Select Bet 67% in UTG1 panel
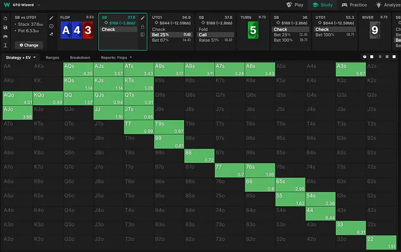The image size is (401, 252). [x=171, y=40]
